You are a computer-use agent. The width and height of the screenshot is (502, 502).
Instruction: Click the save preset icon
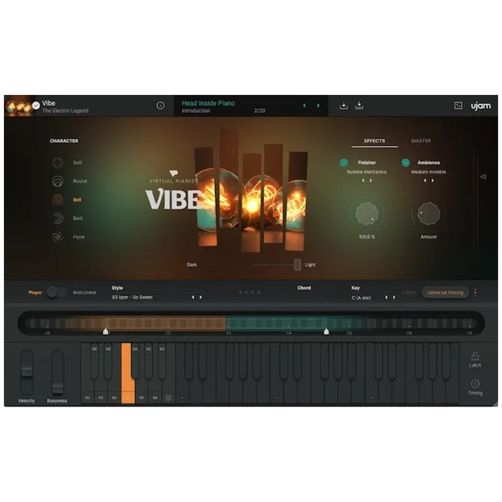tap(344, 105)
